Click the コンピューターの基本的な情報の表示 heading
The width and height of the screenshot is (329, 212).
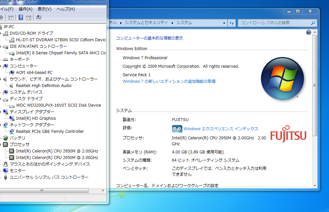tap(149, 38)
